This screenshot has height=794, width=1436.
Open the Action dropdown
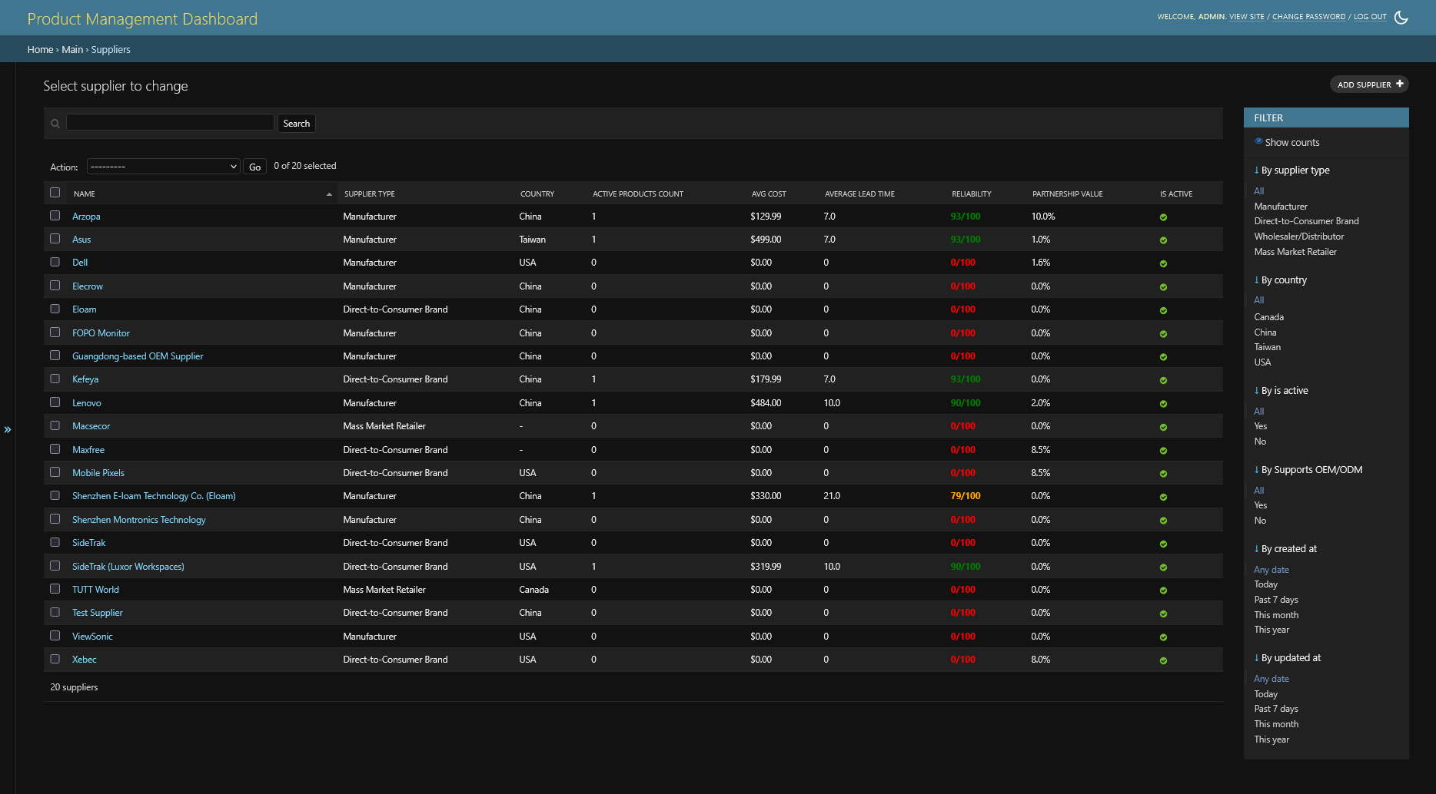pos(163,167)
